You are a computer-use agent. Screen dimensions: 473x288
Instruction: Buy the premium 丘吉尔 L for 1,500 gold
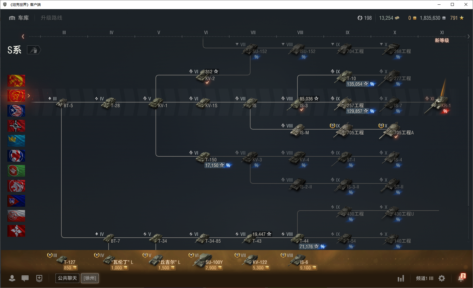point(162,261)
